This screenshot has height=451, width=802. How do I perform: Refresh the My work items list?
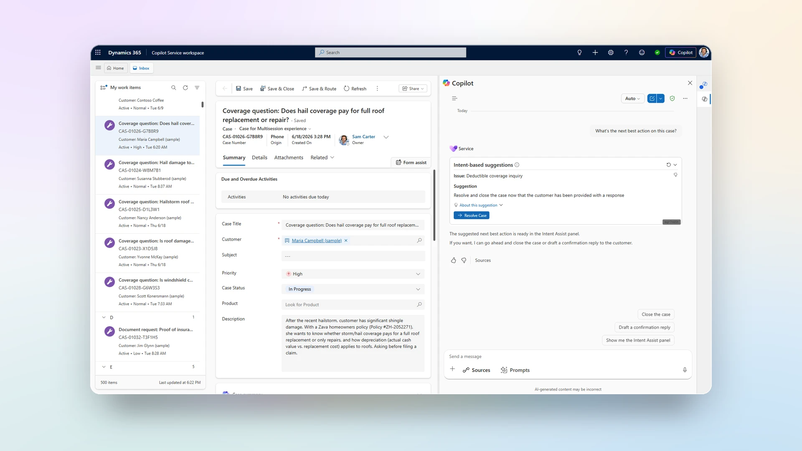click(x=185, y=88)
